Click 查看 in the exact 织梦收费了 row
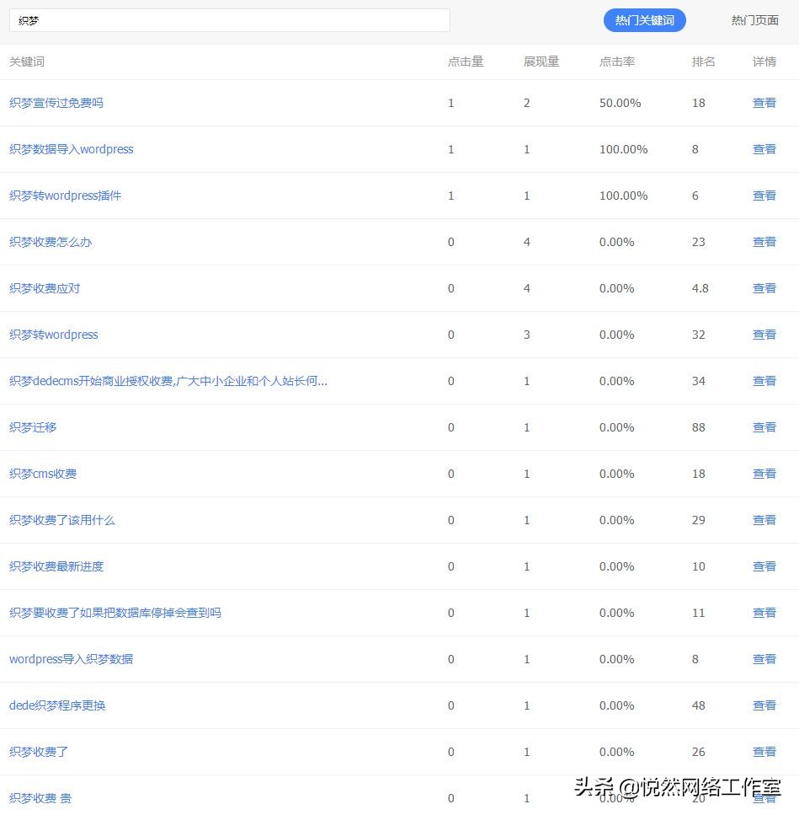This screenshot has width=799, height=815. point(764,752)
